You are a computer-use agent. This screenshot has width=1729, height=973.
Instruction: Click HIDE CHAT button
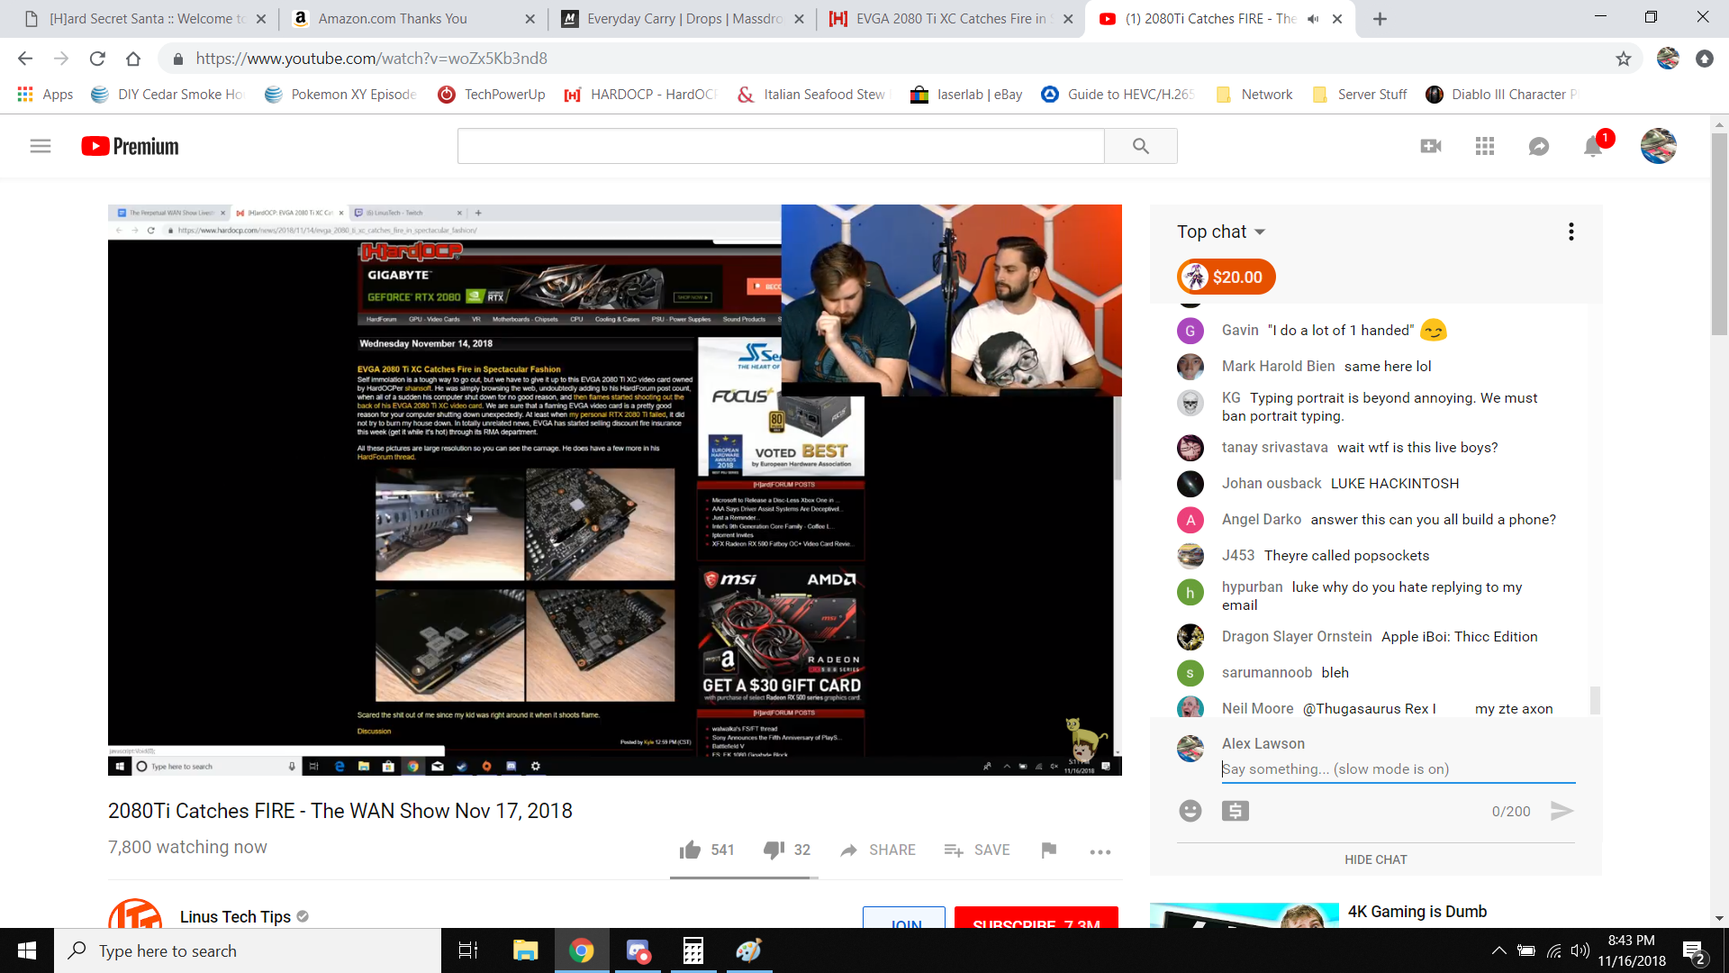coord(1375,859)
